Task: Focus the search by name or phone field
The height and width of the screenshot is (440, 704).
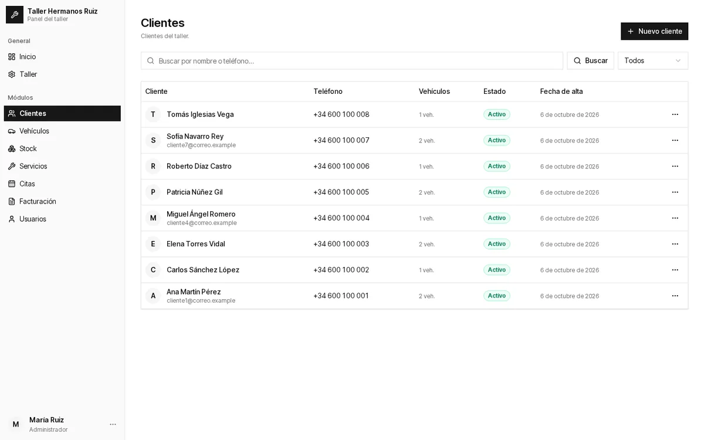Action: (352, 60)
